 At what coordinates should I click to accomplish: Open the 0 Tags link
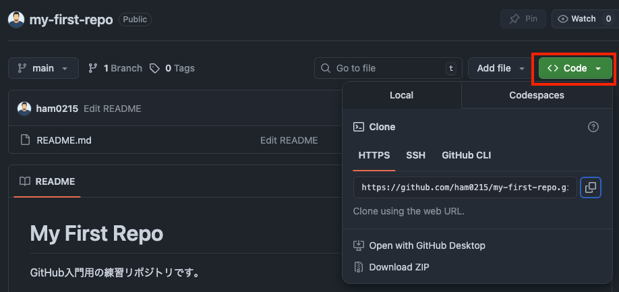pos(172,68)
